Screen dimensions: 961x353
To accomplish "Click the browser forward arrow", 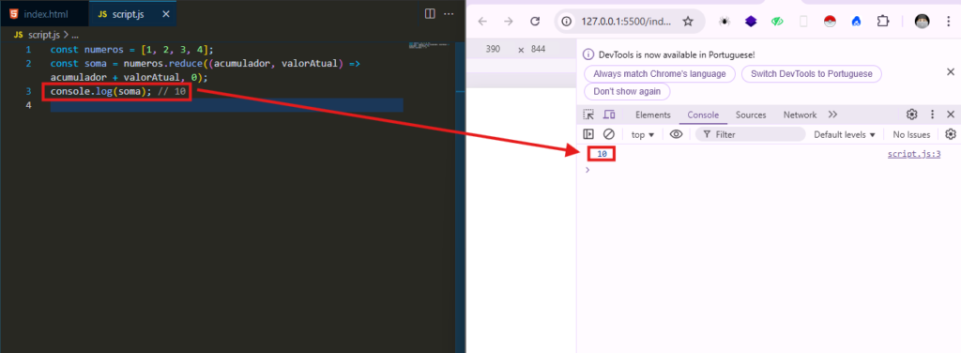I will 508,22.
